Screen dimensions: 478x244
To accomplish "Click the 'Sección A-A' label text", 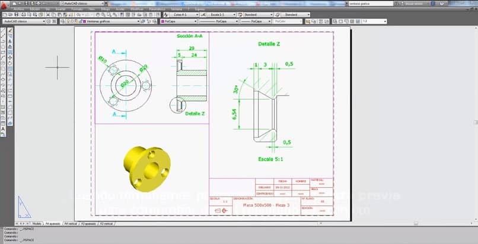I will click(189, 36).
